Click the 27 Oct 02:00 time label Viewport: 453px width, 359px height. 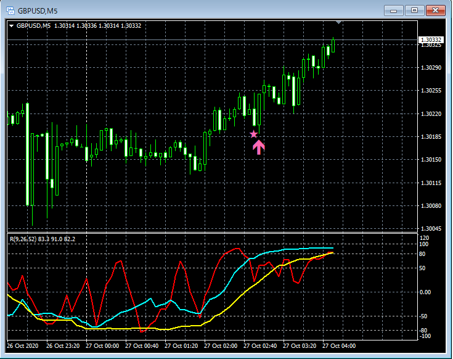221,346
